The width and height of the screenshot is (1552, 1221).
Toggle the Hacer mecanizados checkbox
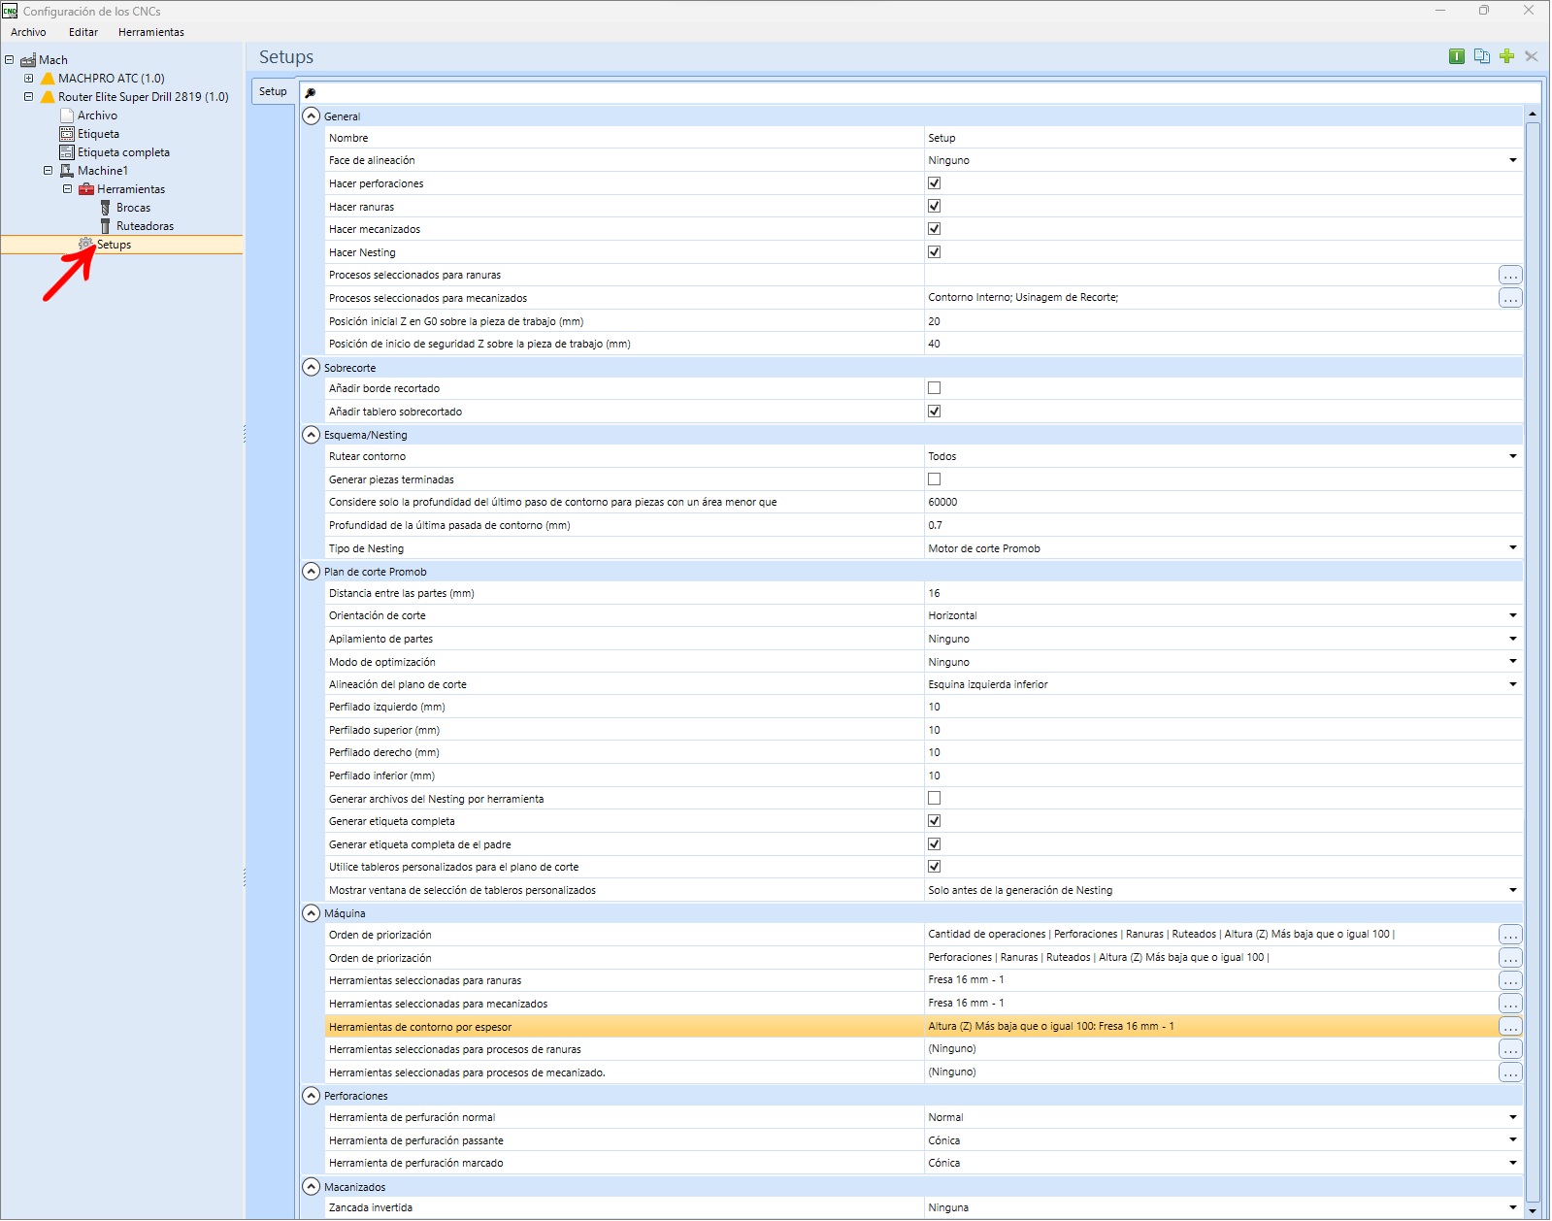pos(934,229)
